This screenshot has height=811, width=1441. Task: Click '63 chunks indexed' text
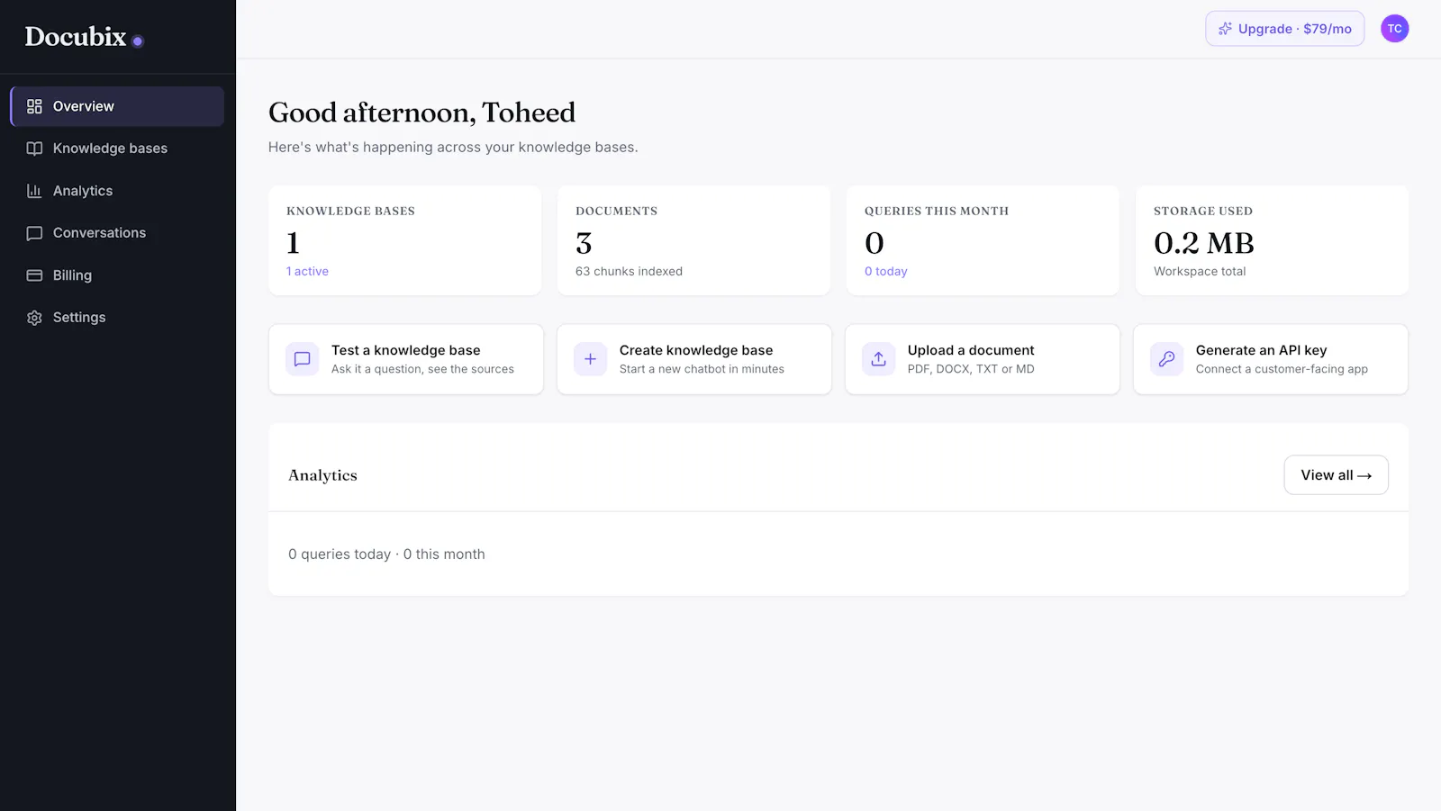click(629, 271)
